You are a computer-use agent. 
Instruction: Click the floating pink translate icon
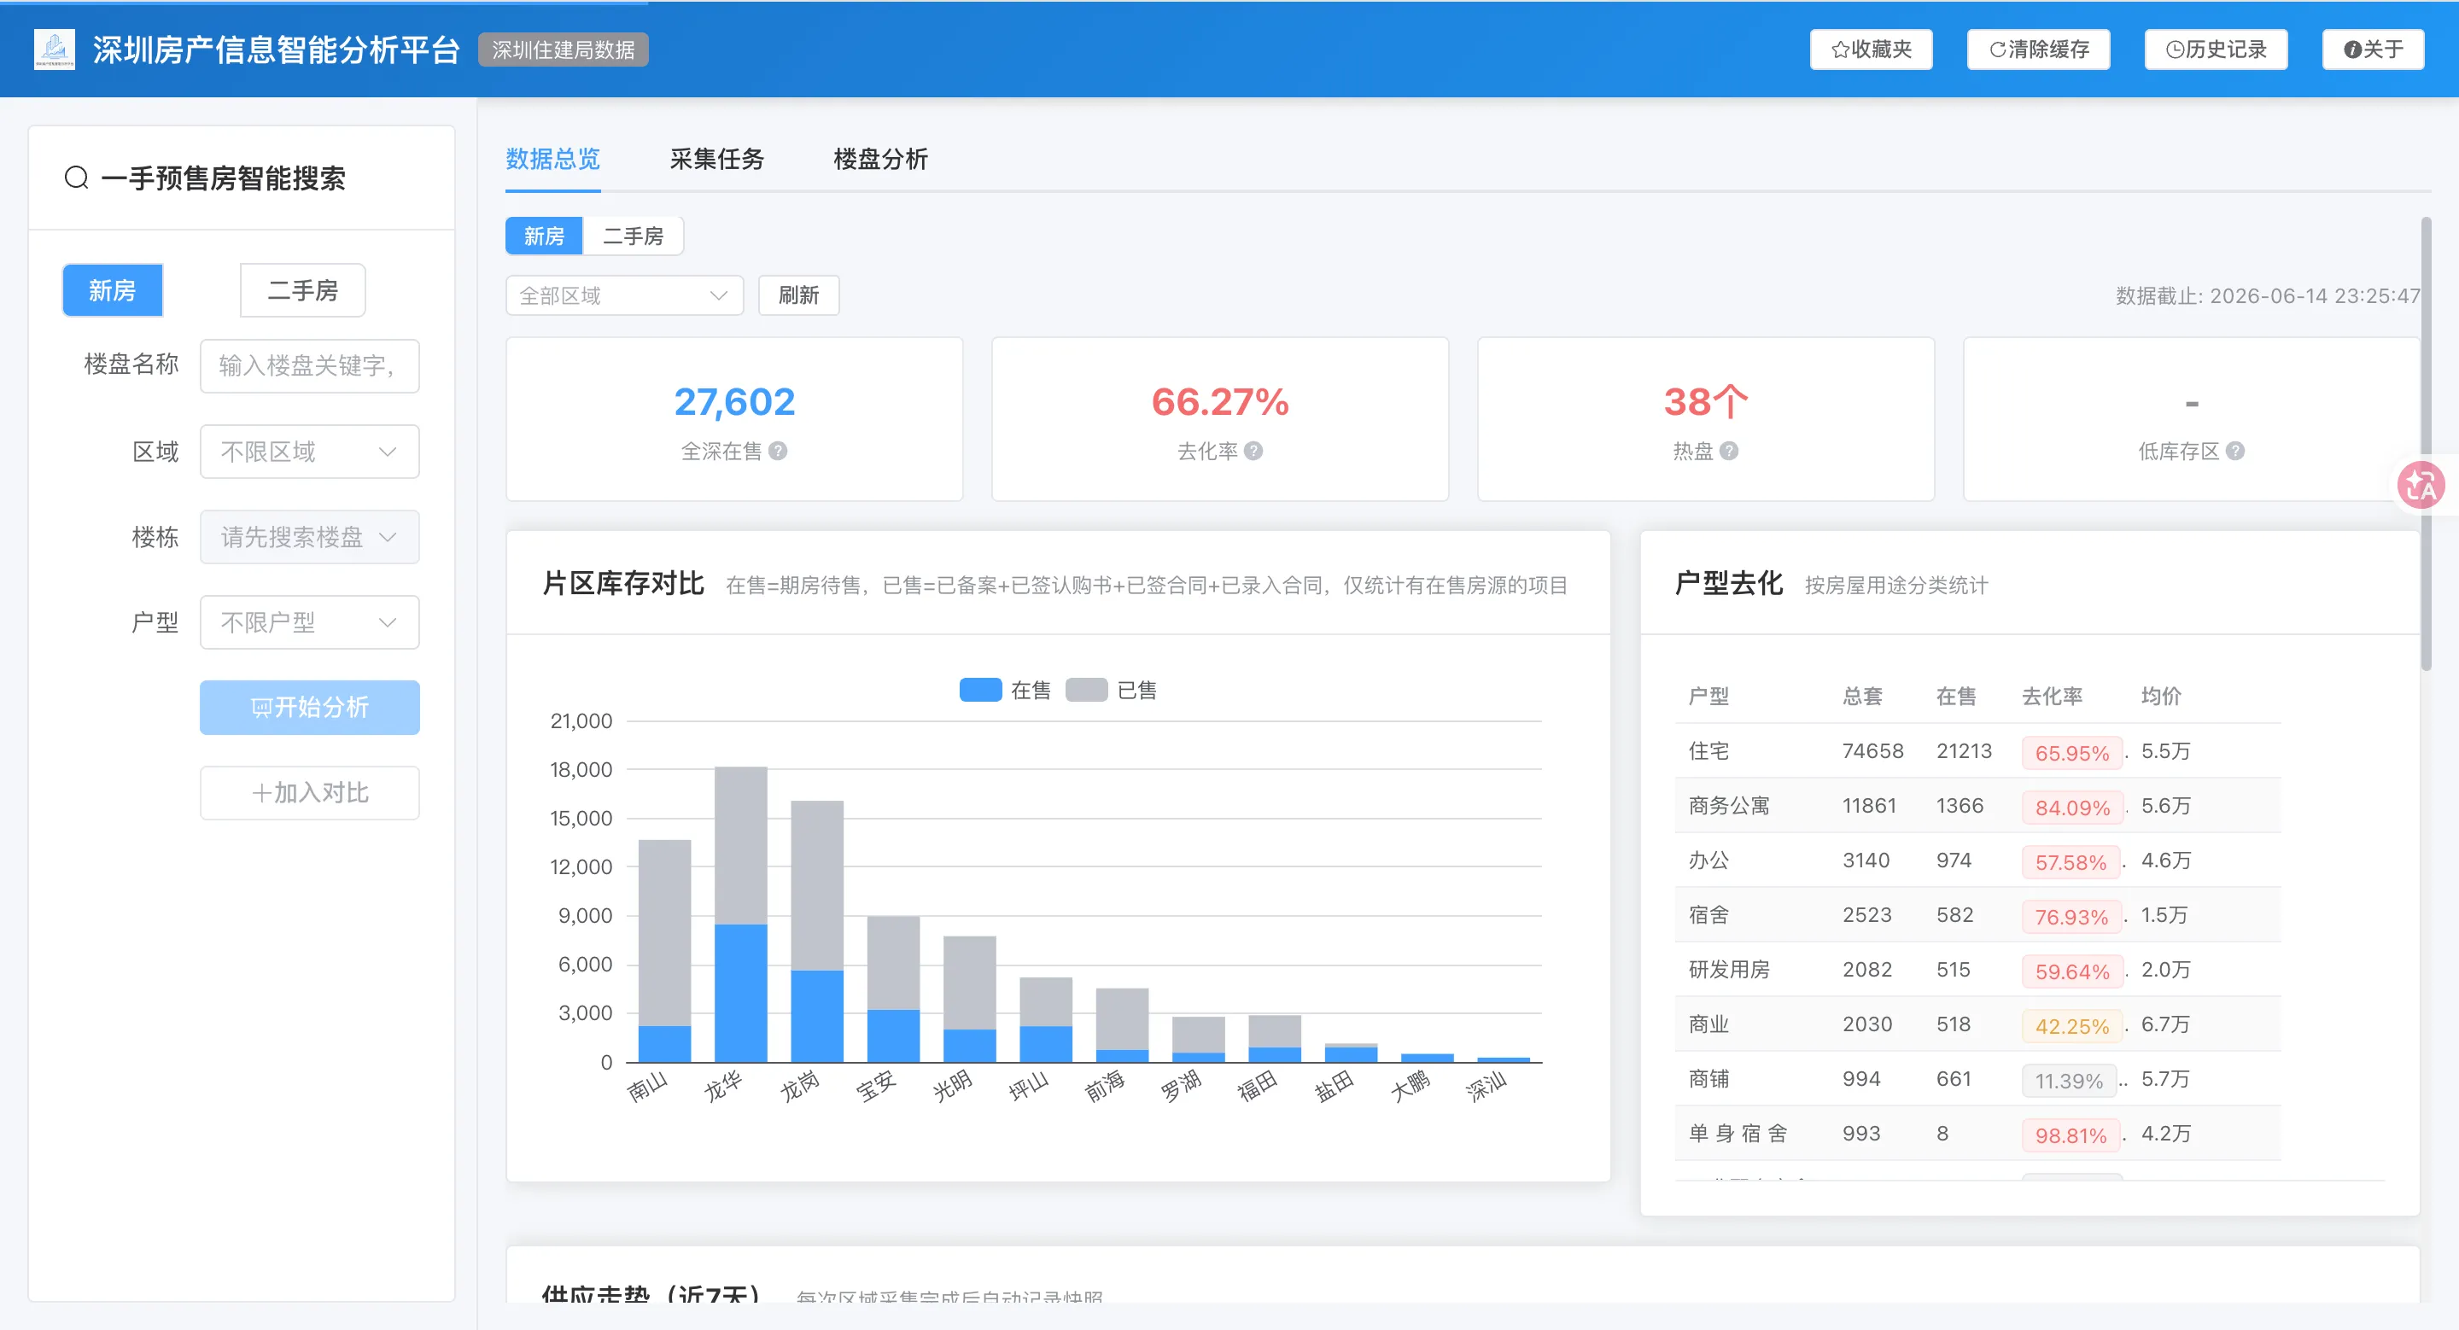click(x=2421, y=485)
